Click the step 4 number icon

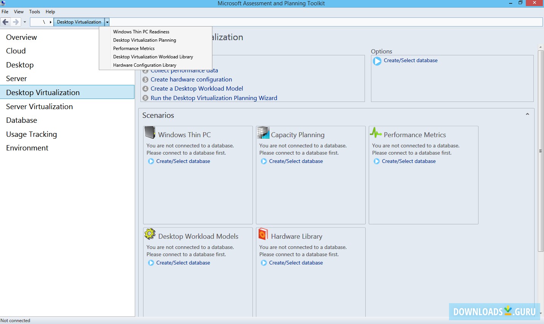tap(145, 89)
